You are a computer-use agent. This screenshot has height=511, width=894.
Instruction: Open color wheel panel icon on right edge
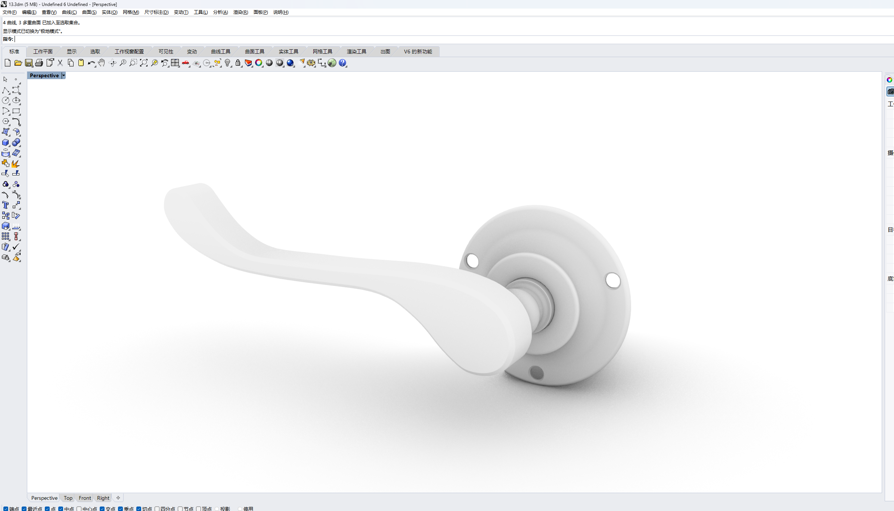pos(890,80)
